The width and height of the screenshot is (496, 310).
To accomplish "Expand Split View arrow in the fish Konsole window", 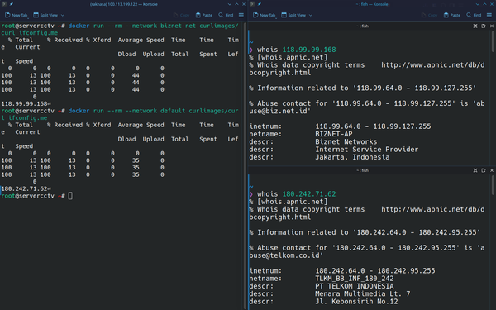I will click(311, 15).
